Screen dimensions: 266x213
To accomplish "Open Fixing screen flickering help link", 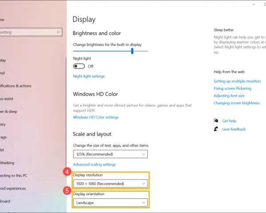I will (232, 88).
